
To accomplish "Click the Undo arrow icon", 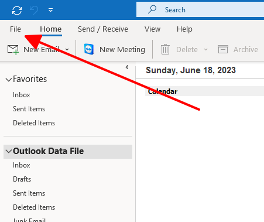I will (x=34, y=10).
